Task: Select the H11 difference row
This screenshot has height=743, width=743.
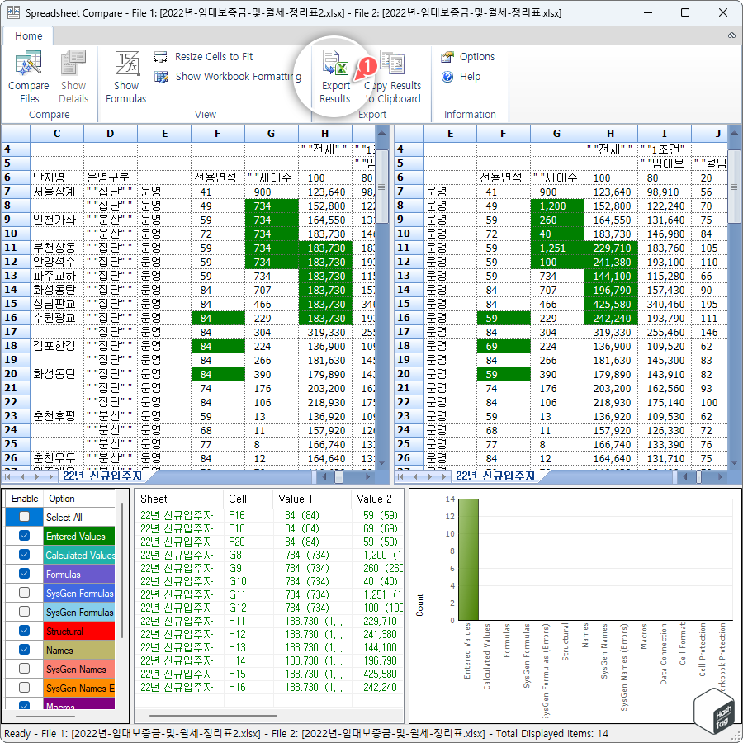Action: 269,621
